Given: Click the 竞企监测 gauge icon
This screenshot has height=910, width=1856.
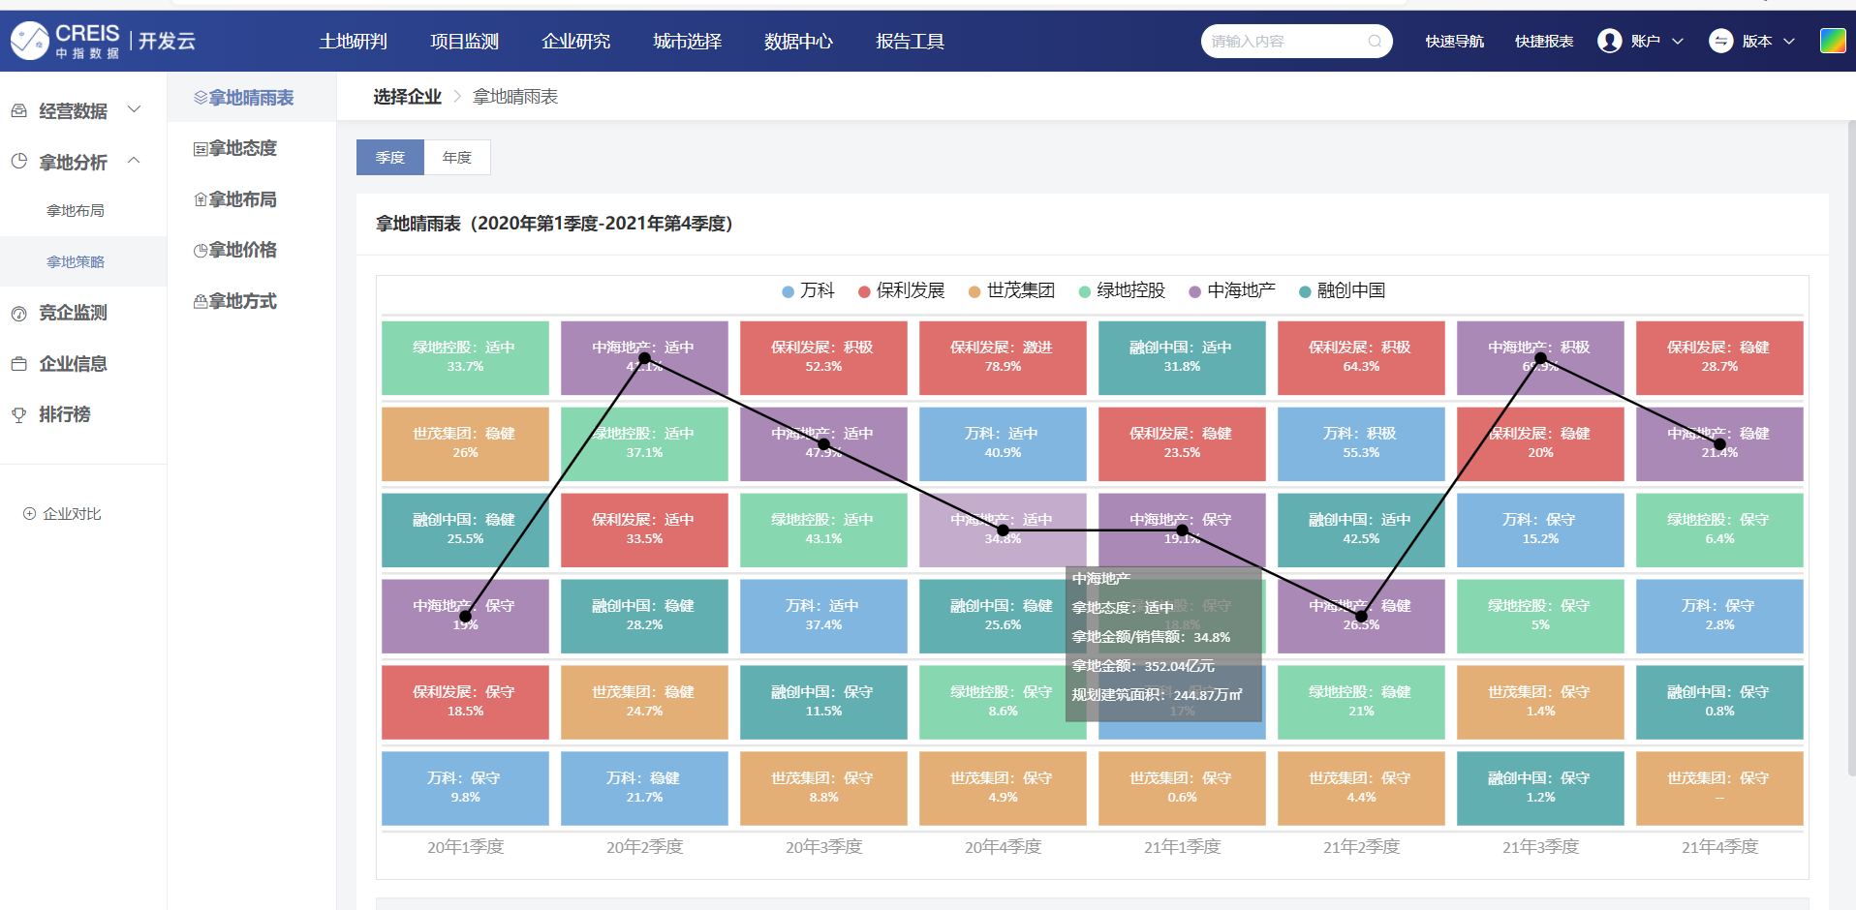Looking at the screenshot, I should pyautogui.click(x=18, y=314).
